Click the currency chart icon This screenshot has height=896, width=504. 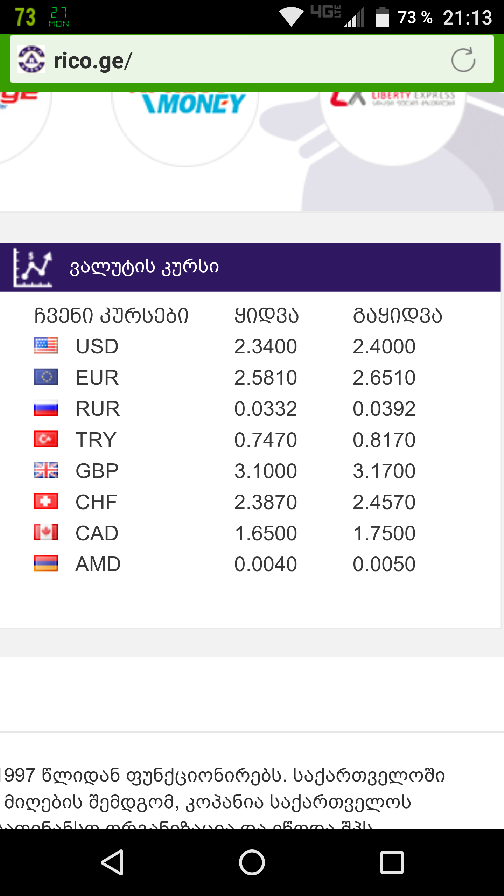pyautogui.click(x=33, y=267)
